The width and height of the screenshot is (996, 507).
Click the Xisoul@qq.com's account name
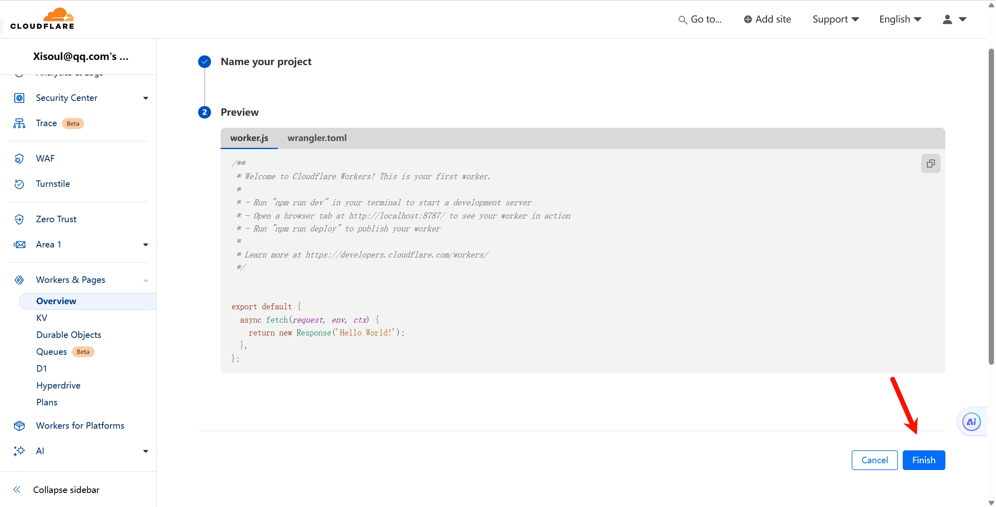81,56
